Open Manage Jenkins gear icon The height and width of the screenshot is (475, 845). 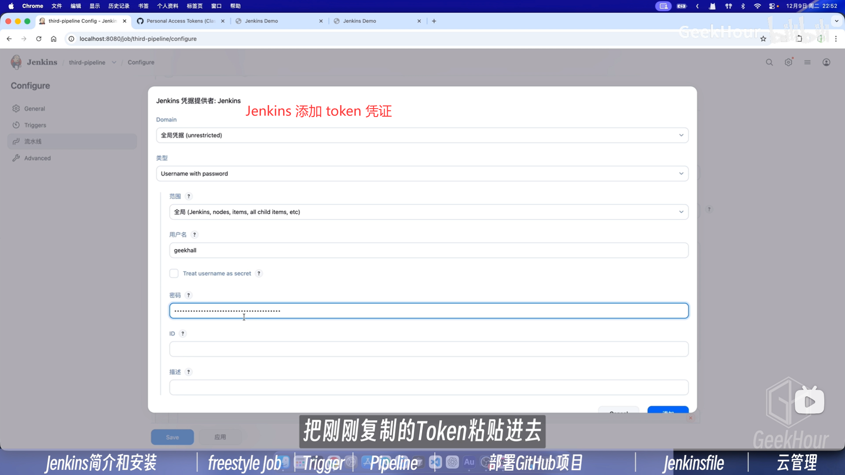point(788,62)
